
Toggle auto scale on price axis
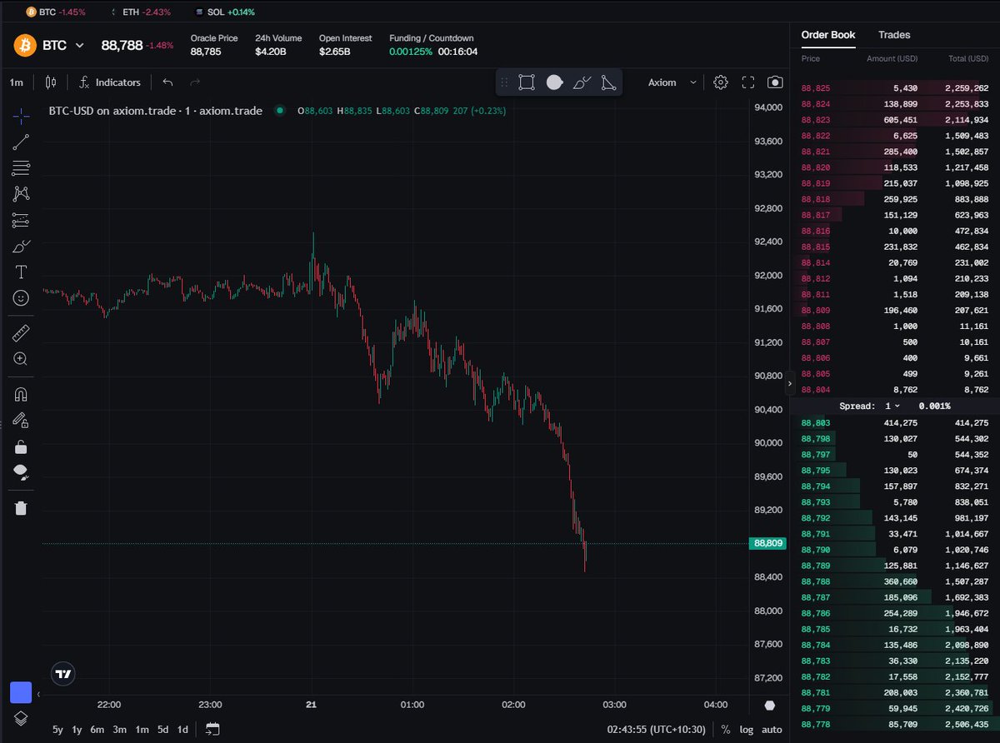click(x=772, y=730)
